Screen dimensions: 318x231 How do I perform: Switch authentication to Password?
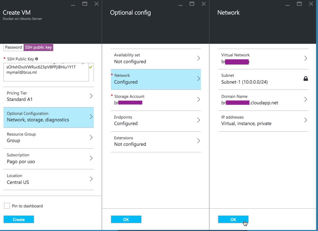click(14, 47)
